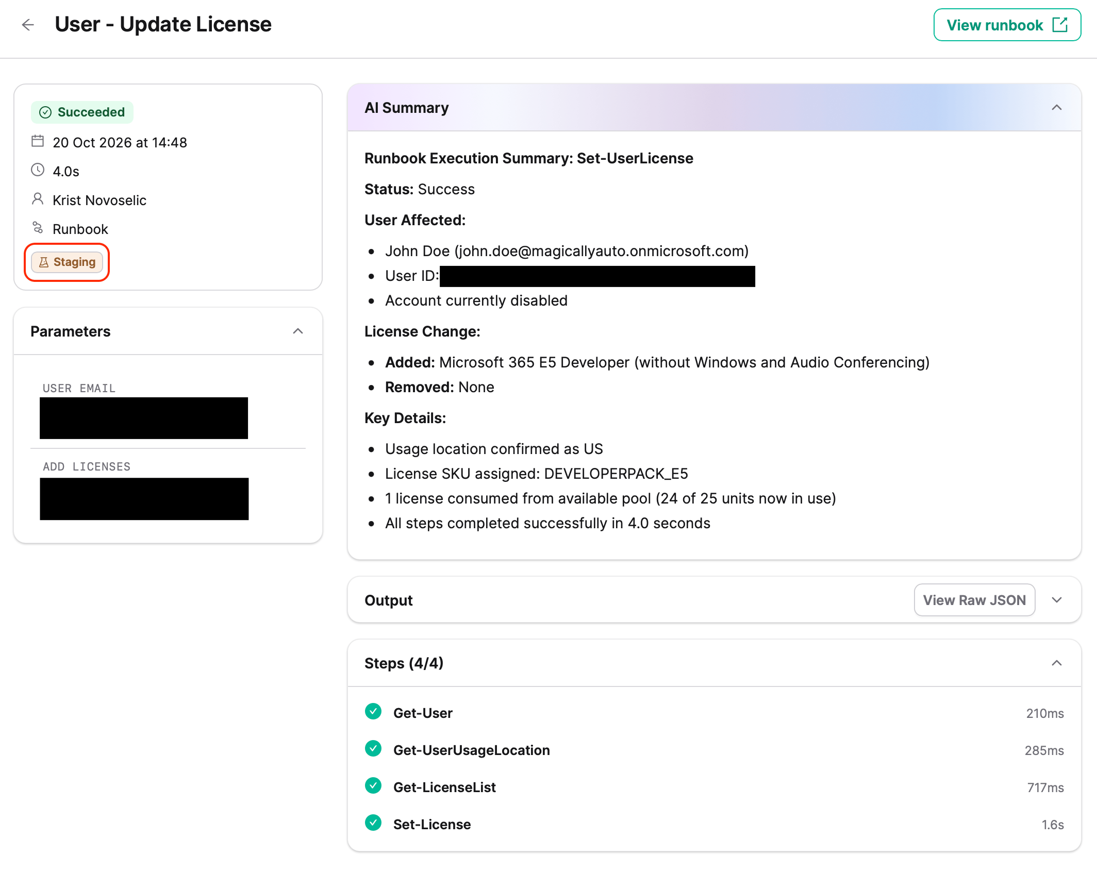
Task: Click the Runbook trigger type text
Action: (x=80, y=229)
